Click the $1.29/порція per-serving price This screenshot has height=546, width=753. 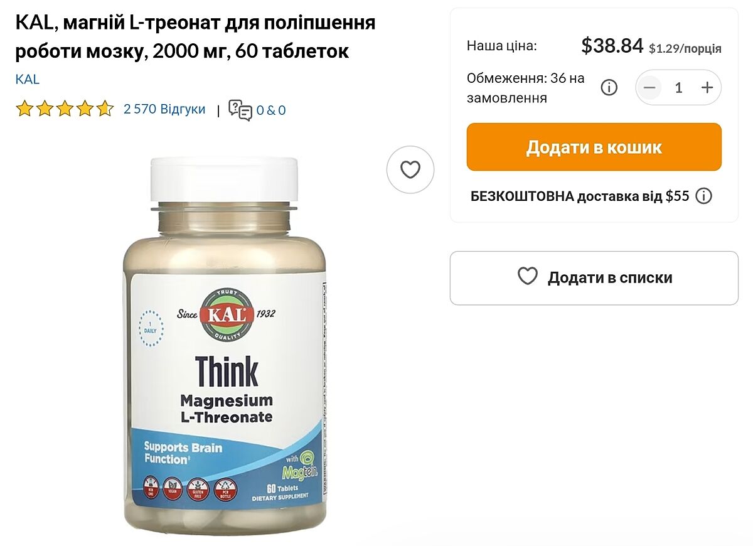pyautogui.click(x=685, y=49)
